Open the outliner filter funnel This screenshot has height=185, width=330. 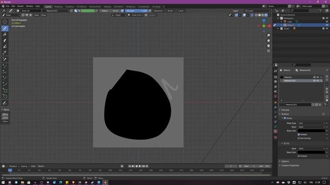[x=321, y=10]
